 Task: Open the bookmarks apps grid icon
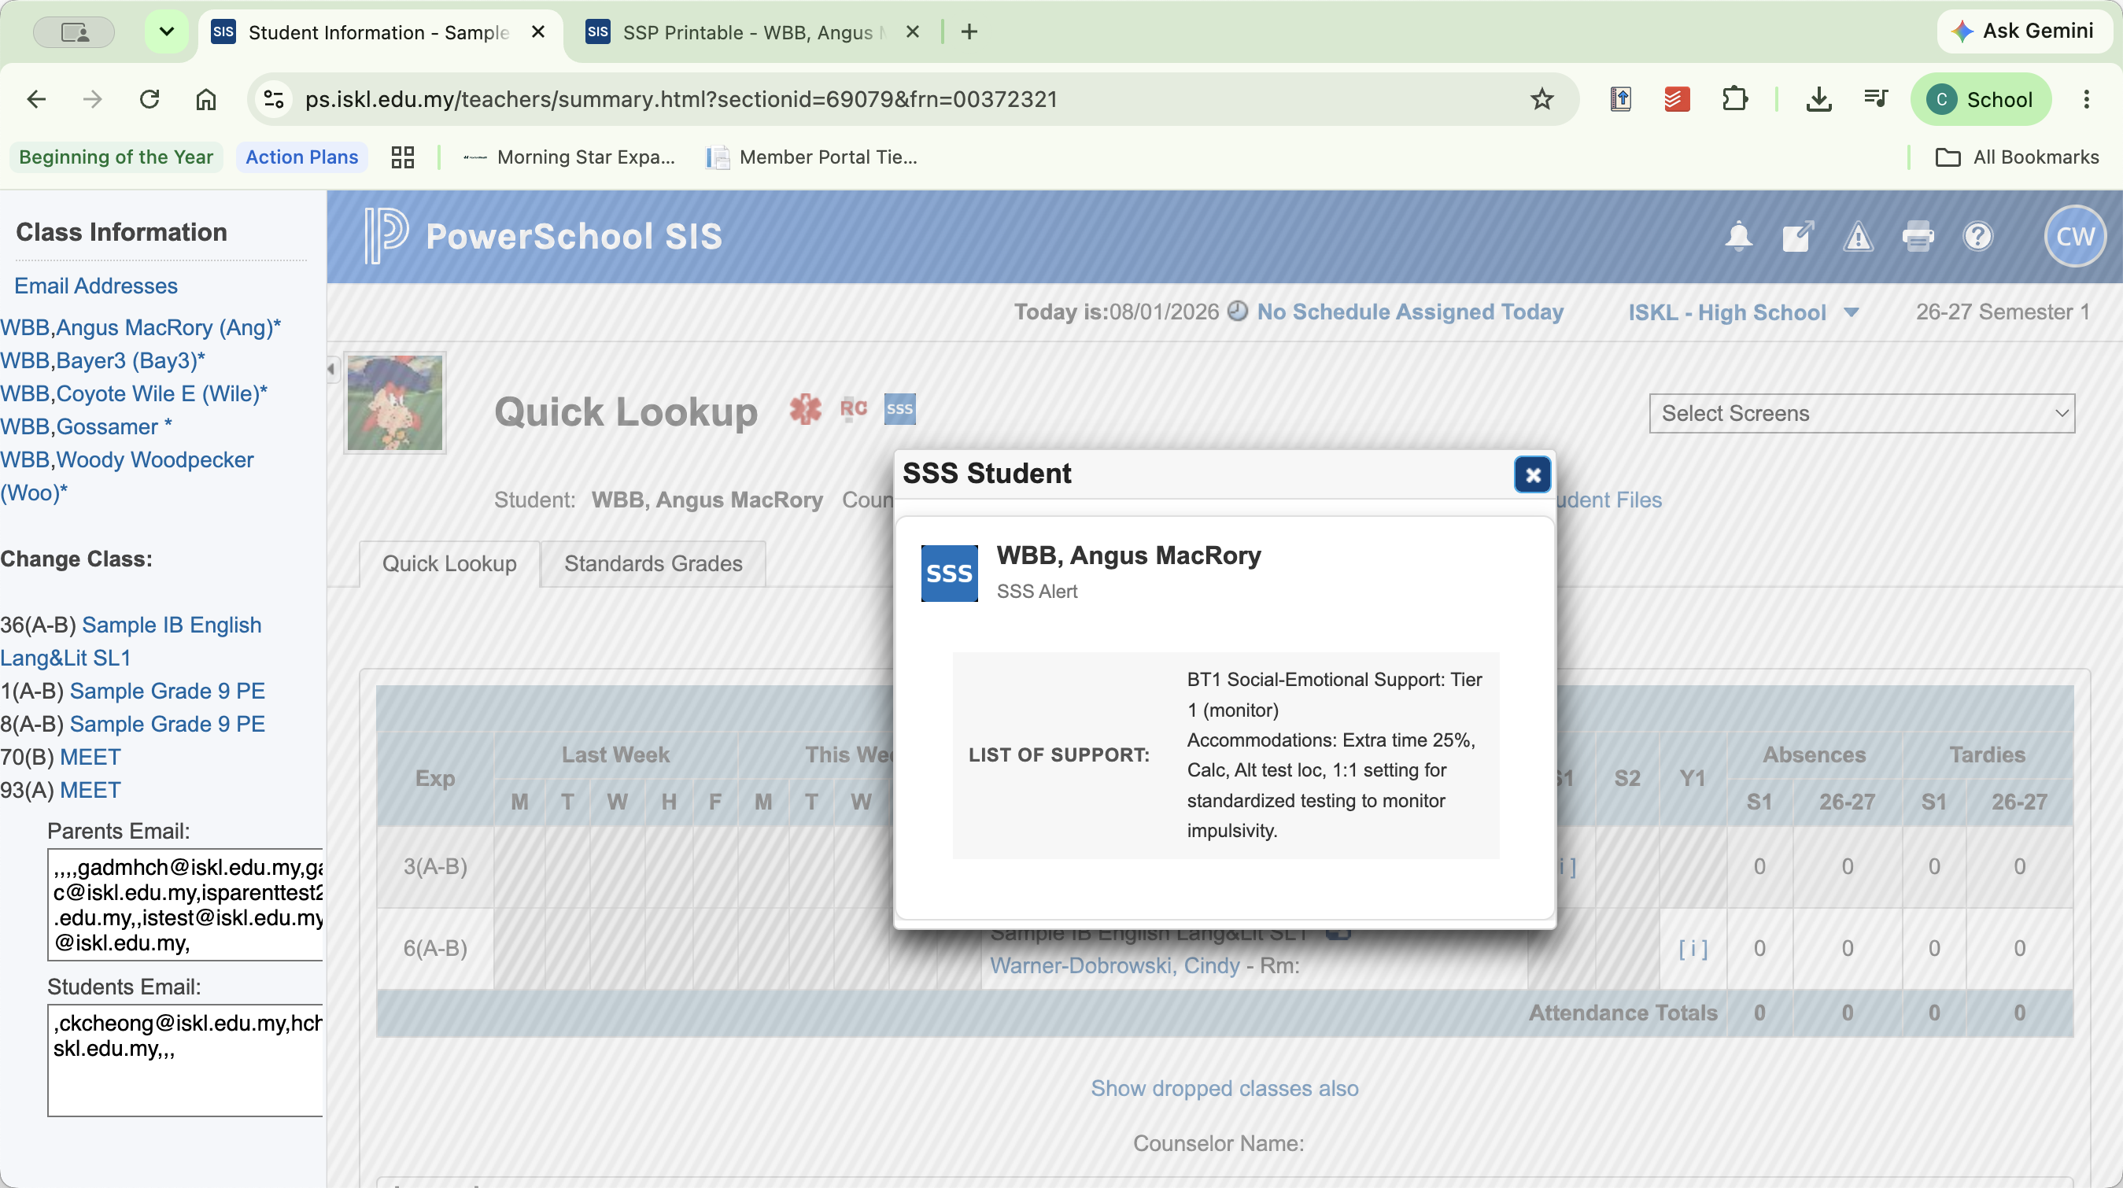(402, 157)
